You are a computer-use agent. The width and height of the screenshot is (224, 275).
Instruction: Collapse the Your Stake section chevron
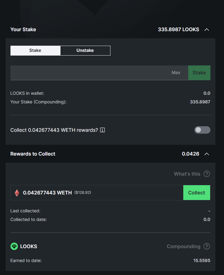click(207, 30)
